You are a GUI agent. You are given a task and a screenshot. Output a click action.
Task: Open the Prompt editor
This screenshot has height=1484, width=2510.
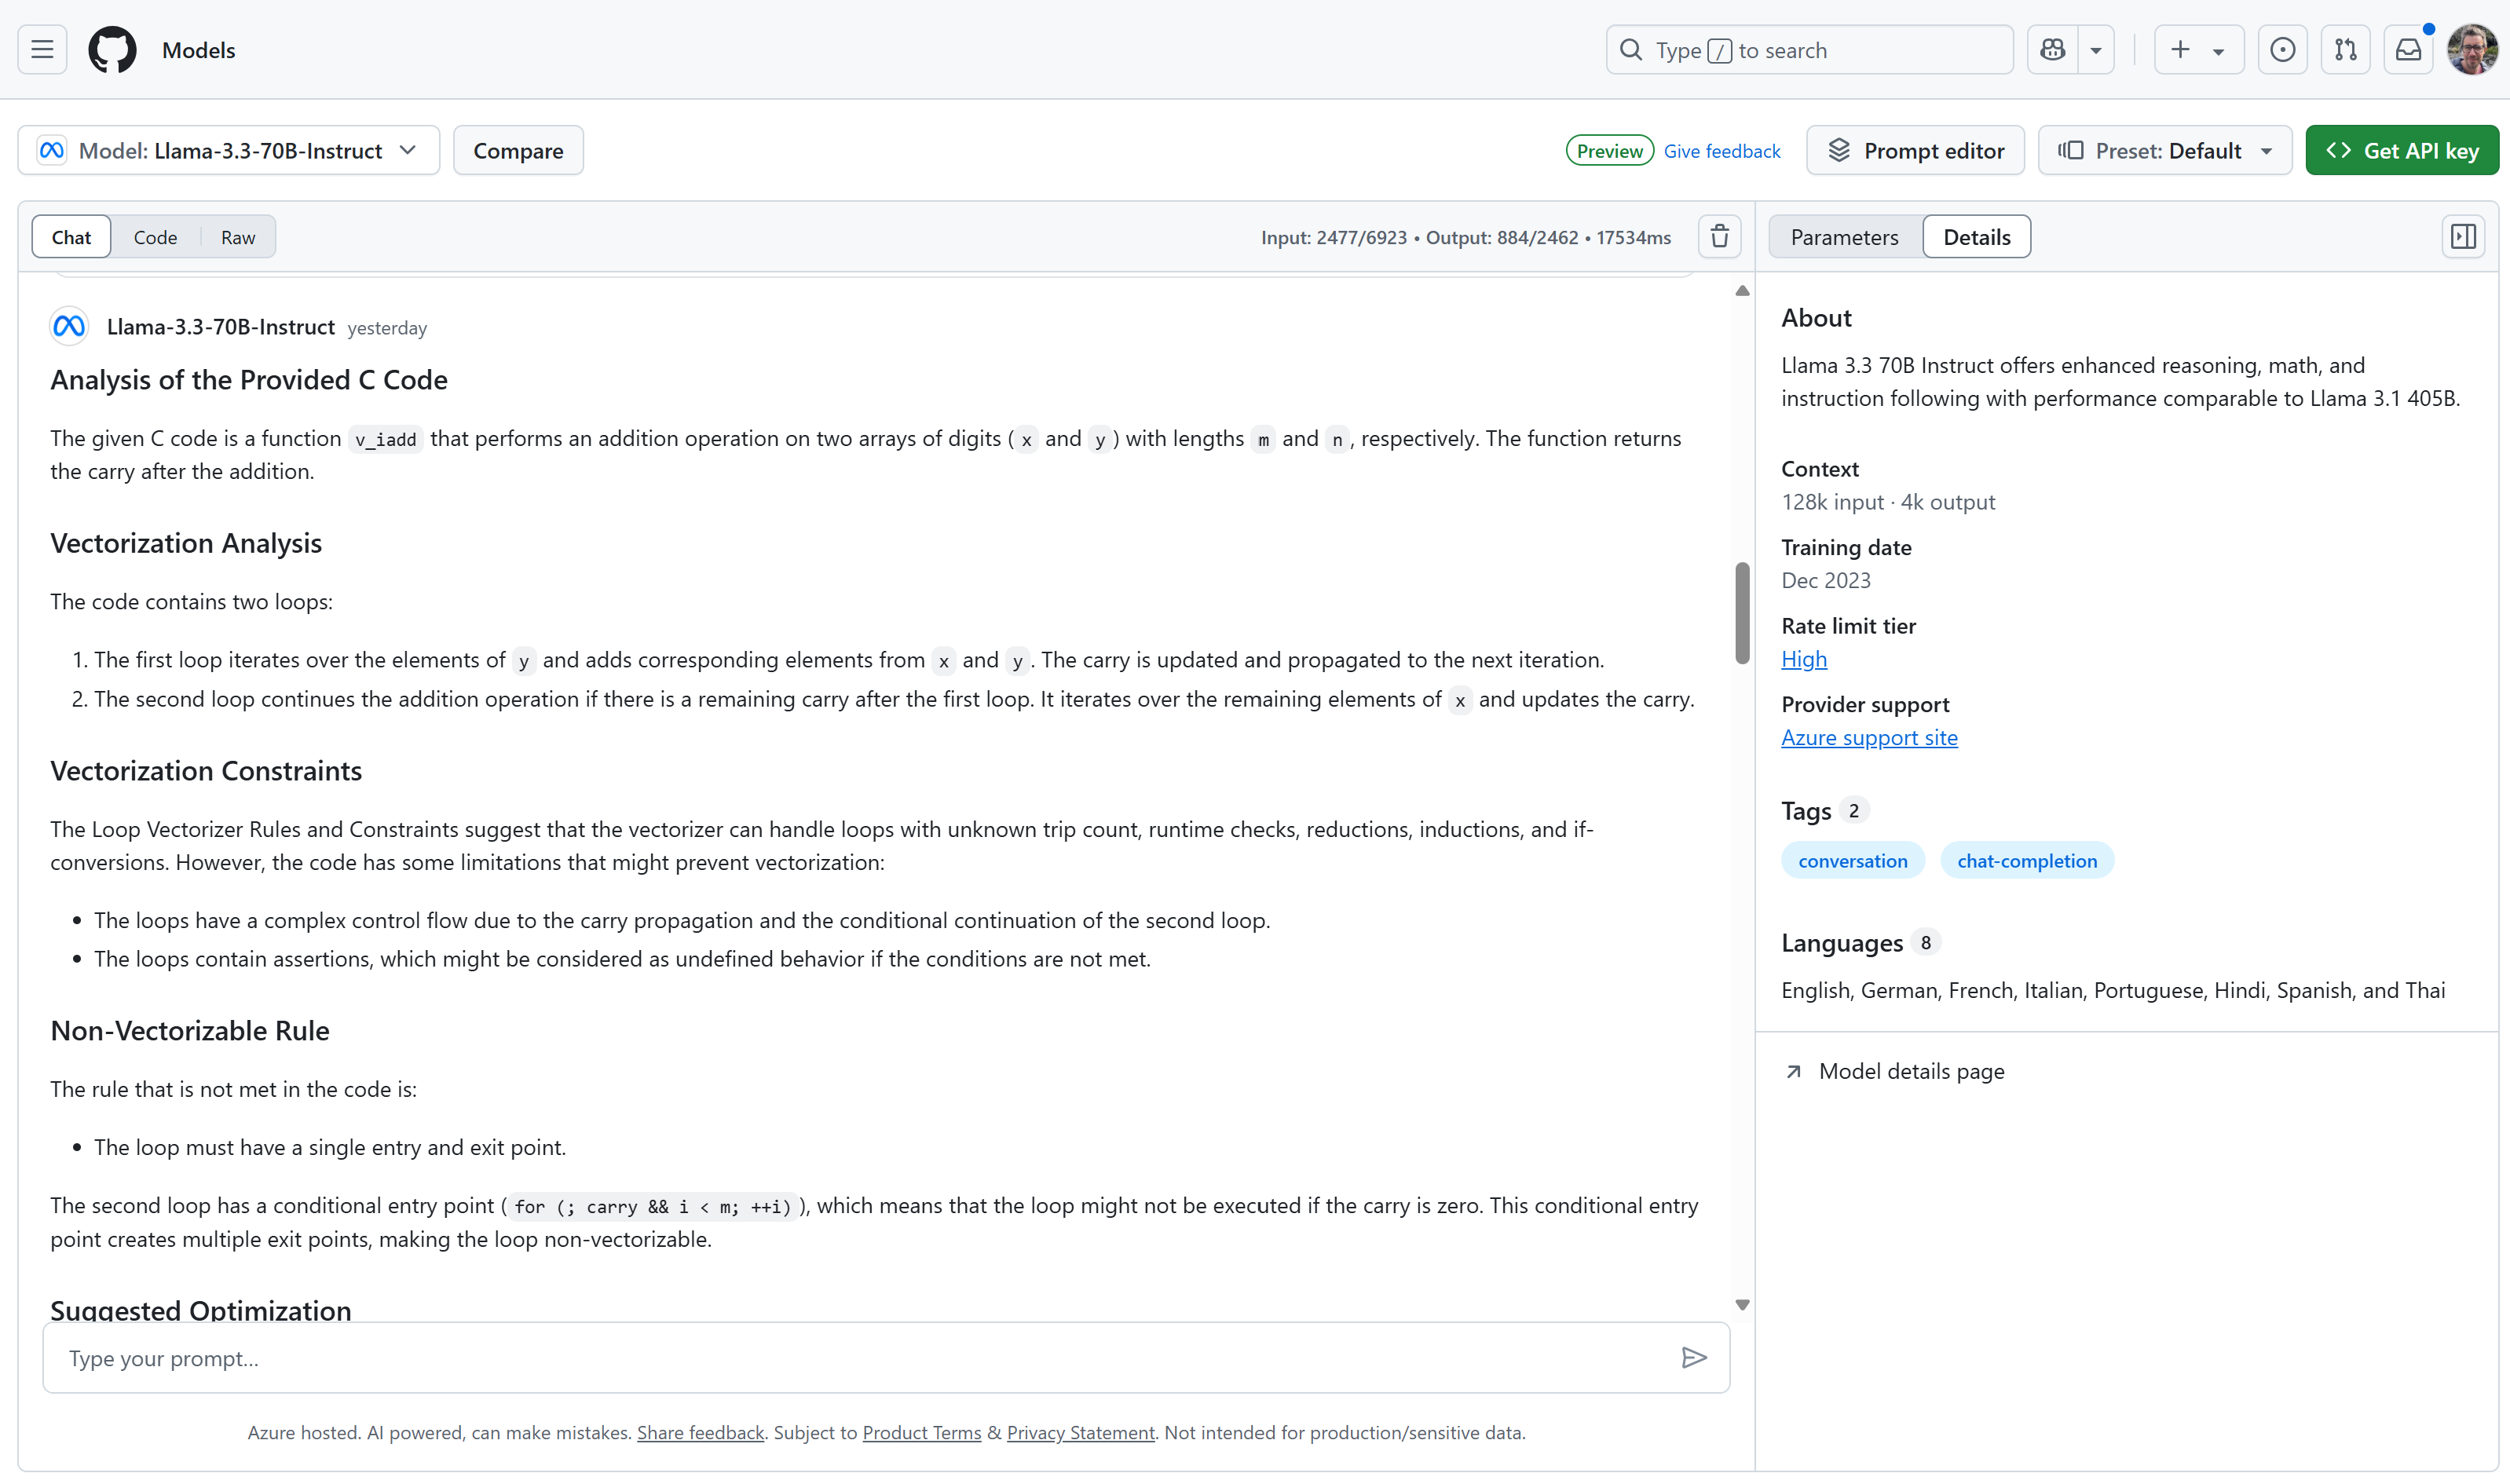(x=1915, y=150)
